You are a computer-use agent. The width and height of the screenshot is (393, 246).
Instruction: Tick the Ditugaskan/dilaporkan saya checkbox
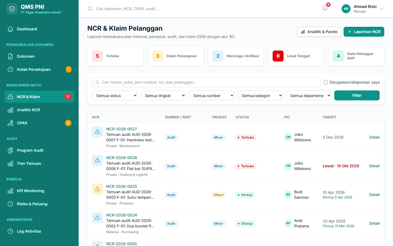pyautogui.click(x=326, y=82)
